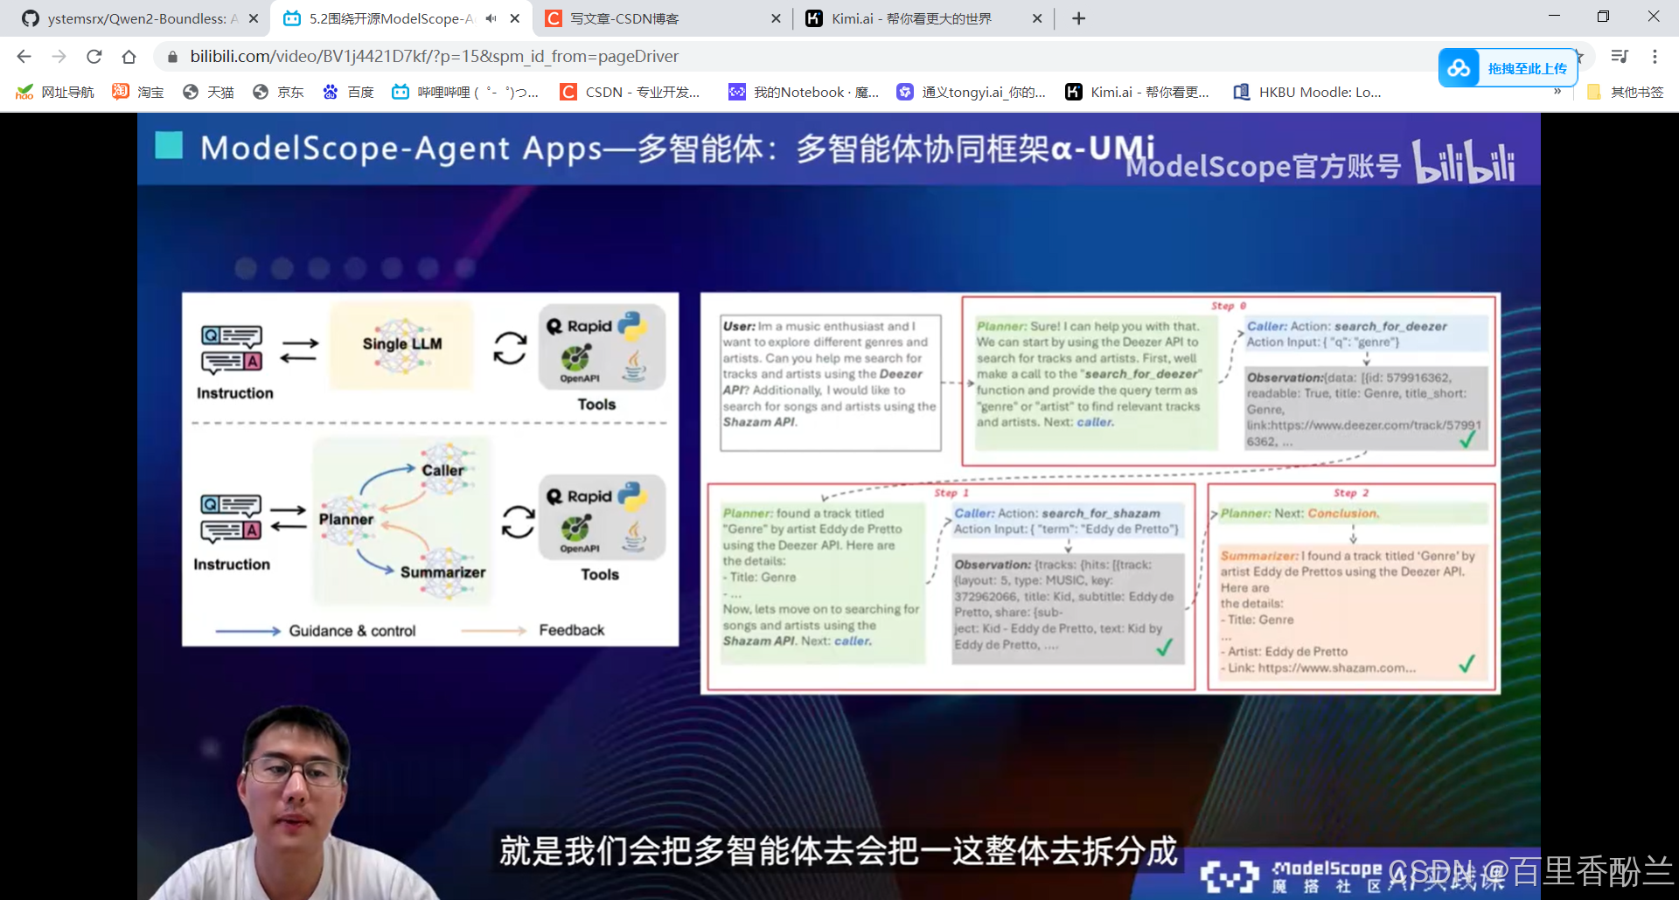The height and width of the screenshot is (900, 1679).
Task: Select the 5.2 ModelScope bilibili tab
Action: coord(392,18)
